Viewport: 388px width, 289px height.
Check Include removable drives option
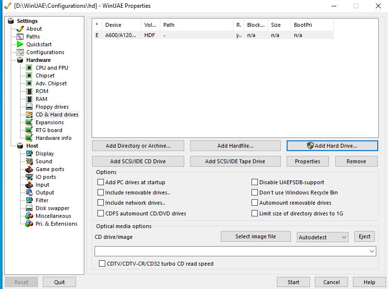click(x=100, y=193)
